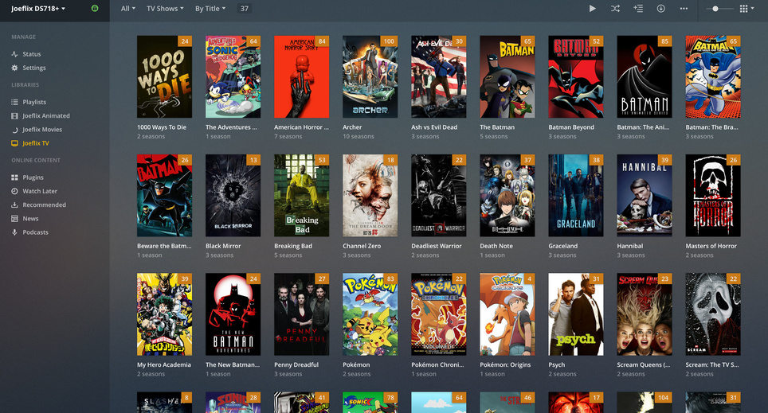
Task: Click the Watch Later clock icon
Action: (x=14, y=191)
